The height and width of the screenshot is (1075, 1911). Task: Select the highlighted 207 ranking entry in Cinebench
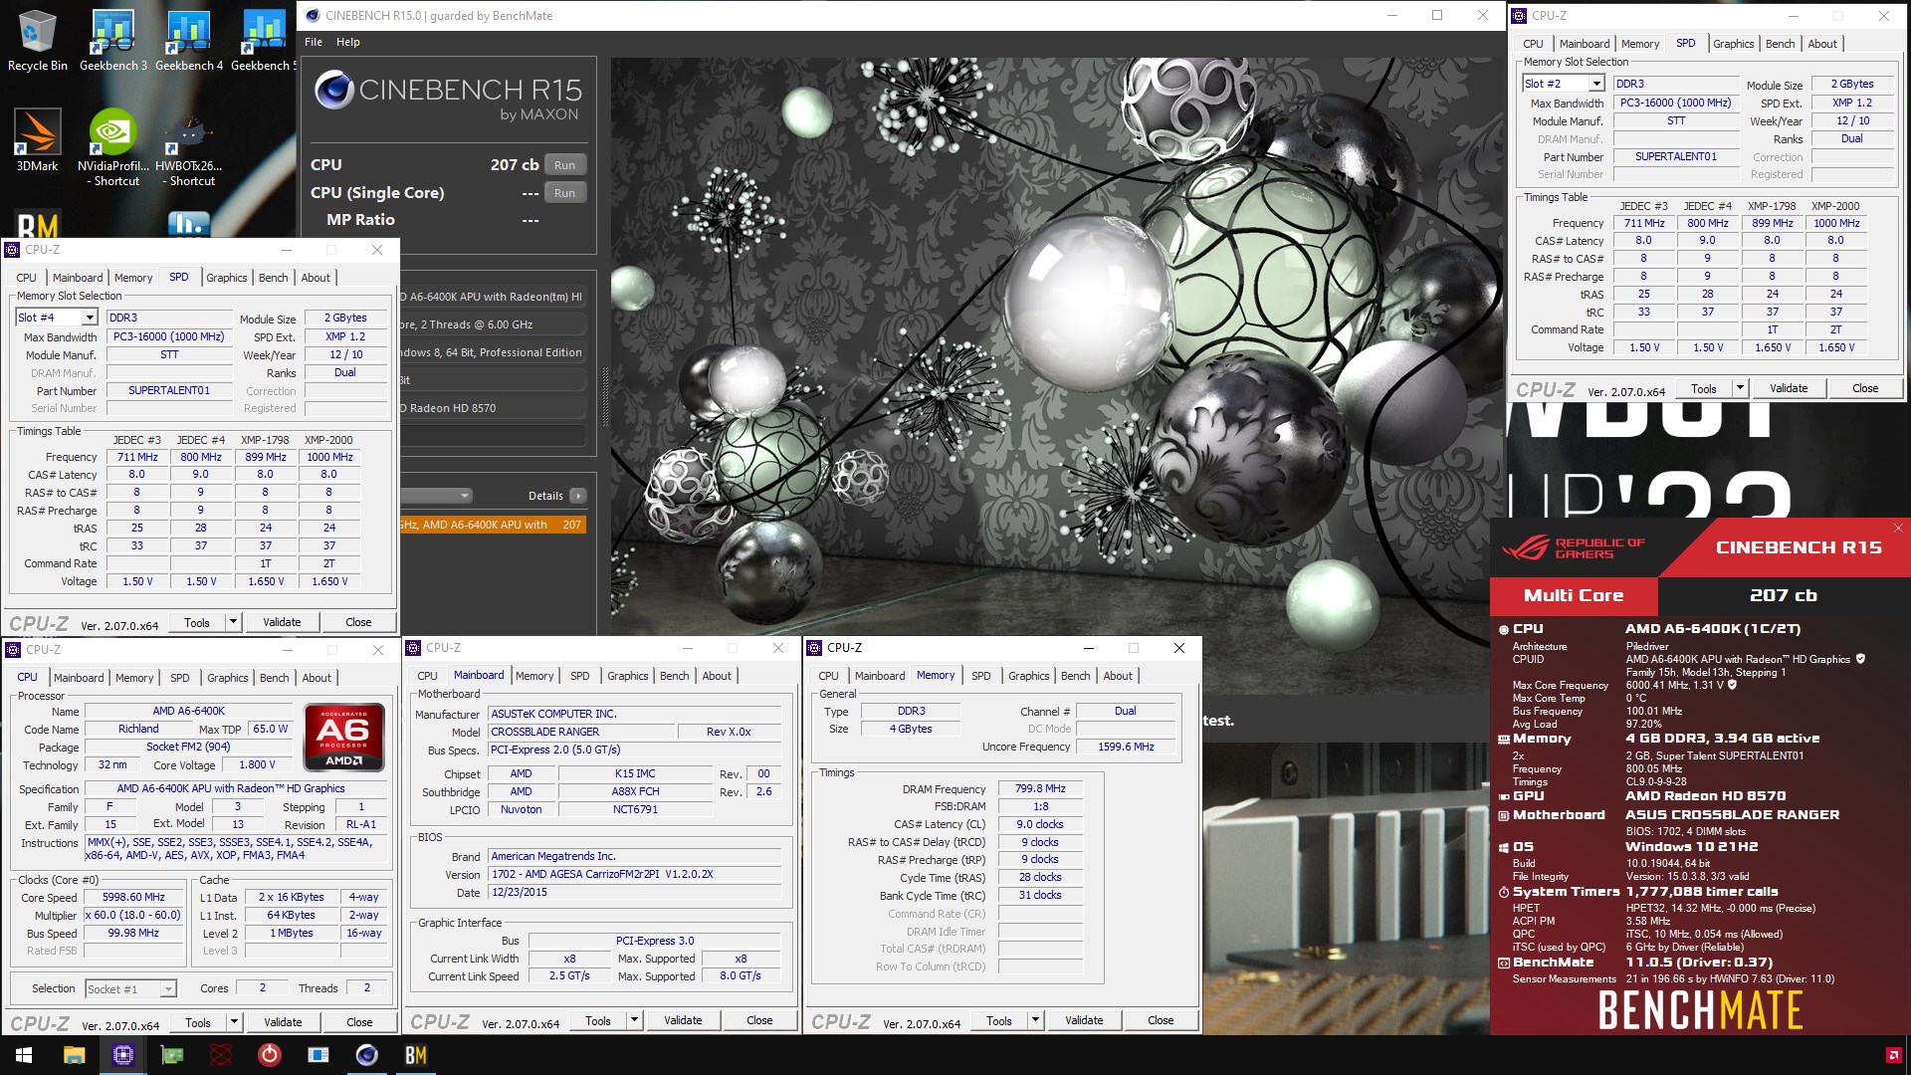(x=492, y=525)
